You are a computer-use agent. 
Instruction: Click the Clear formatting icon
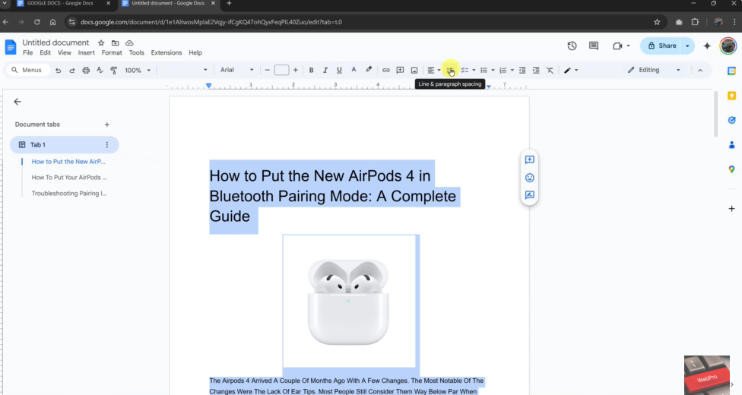tap(550, 70)
